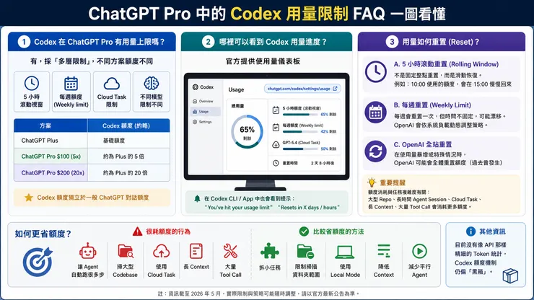Click the refresh icon for OpenAI 全站重置
Viewport: 534px width, 300px height.
pos(376,151)
